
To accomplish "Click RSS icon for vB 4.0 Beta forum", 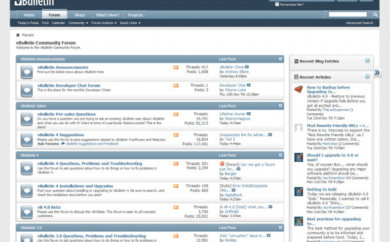I will click(x=176, y=208).
